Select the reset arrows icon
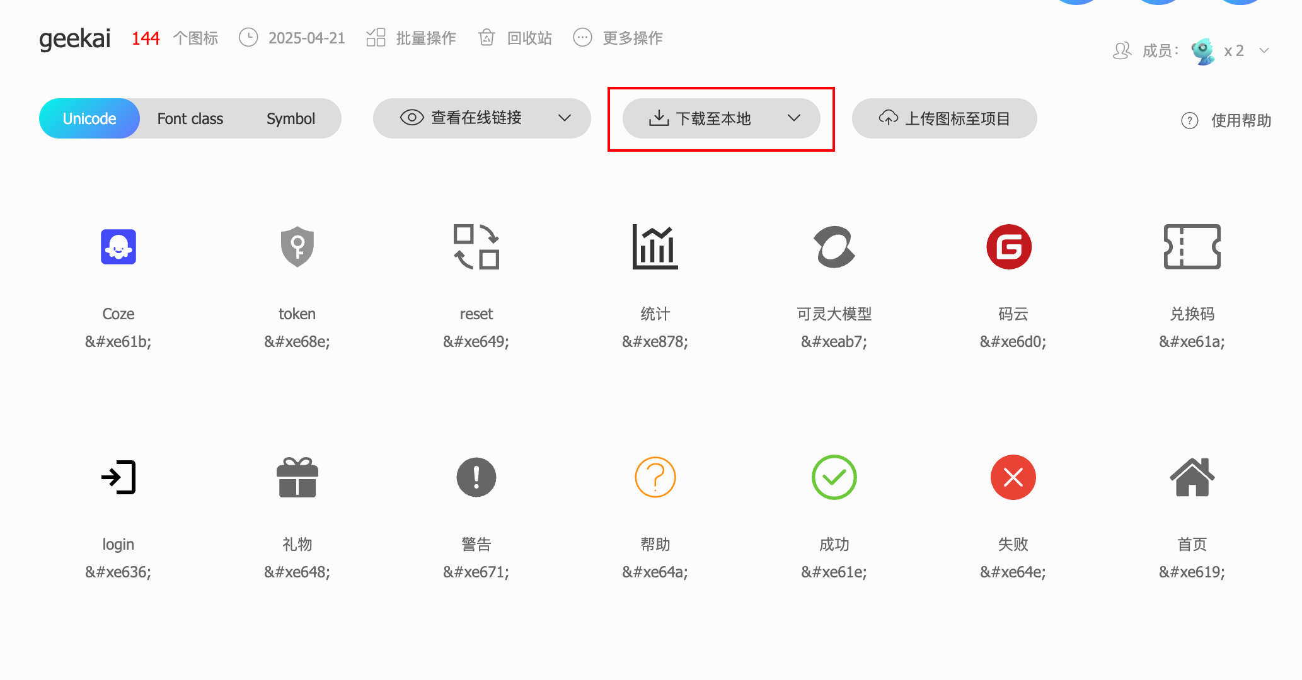Screen dimensions: 1302x680 pyautogui.click(x=476, y=247)
